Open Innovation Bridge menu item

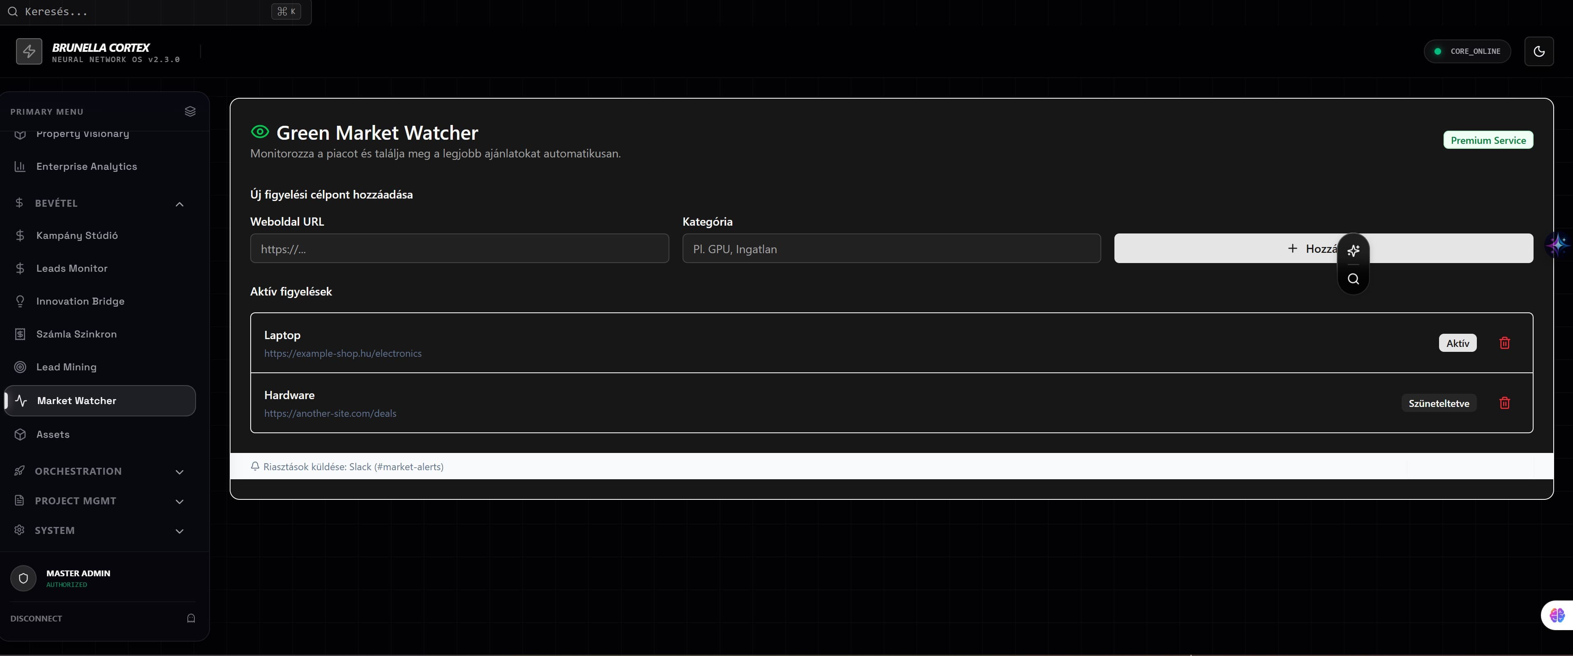(x=80, y=301)
